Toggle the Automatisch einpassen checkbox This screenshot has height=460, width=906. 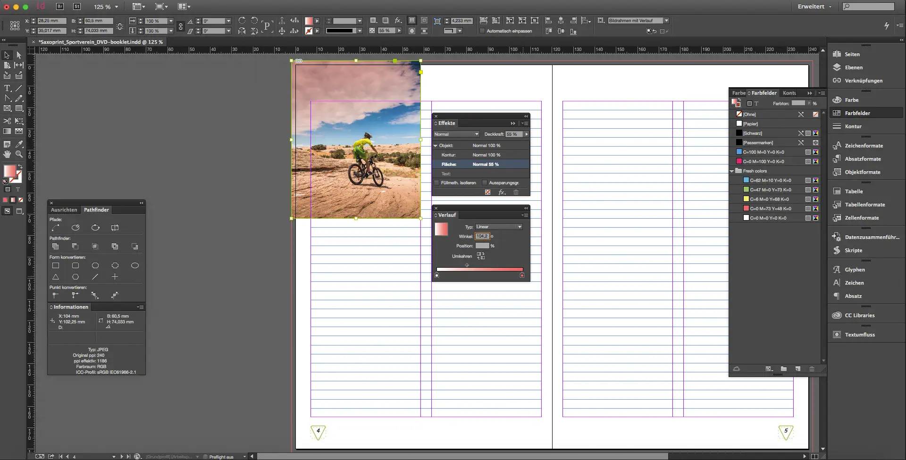coord(482,31)
